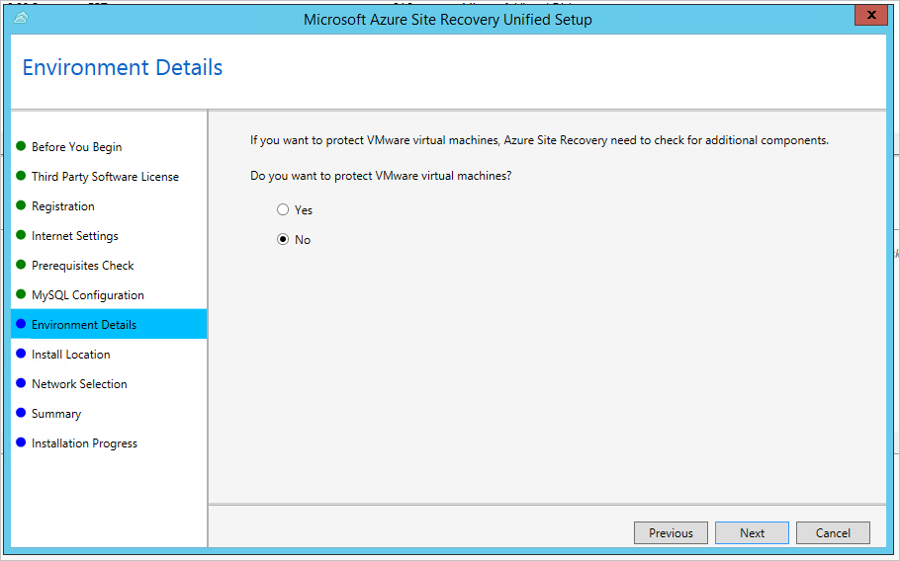Viewport: 900px width, 561px height.
Task: Cancel the setup wizard
Action: click(x=833, y=533)
